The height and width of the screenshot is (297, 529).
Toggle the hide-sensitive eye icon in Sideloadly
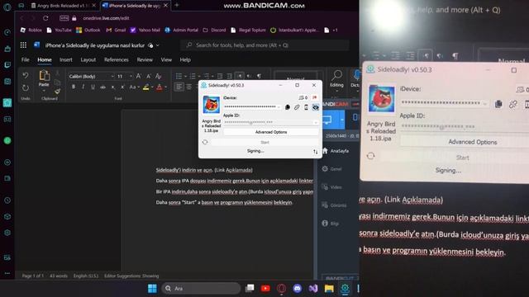[316, 107]
